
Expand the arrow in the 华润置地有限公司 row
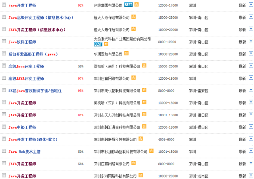251,53
